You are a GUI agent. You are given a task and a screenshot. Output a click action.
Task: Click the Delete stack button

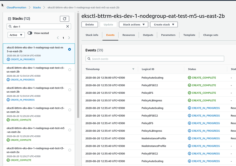90,24
